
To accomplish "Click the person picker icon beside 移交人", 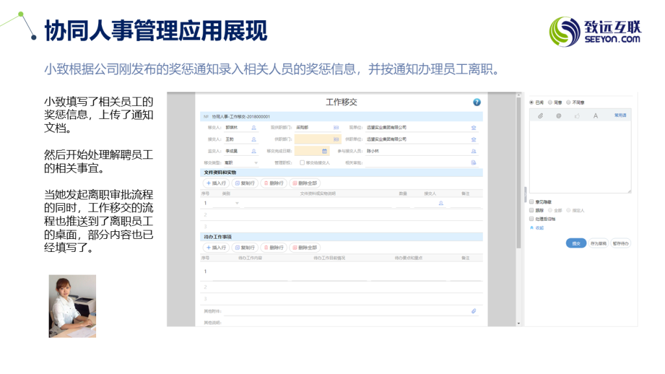I will point(253,127).
